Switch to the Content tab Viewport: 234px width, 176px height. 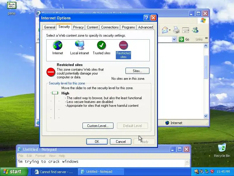click(92, 27)
